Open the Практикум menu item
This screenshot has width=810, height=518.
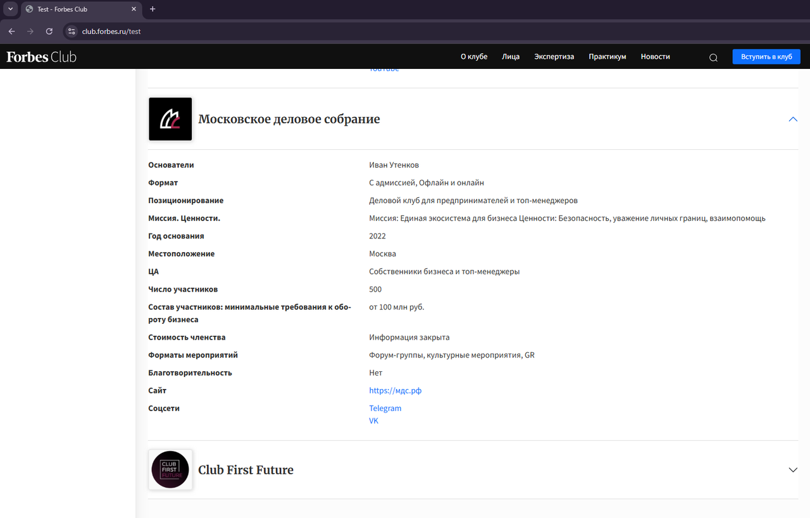point(607,56)
